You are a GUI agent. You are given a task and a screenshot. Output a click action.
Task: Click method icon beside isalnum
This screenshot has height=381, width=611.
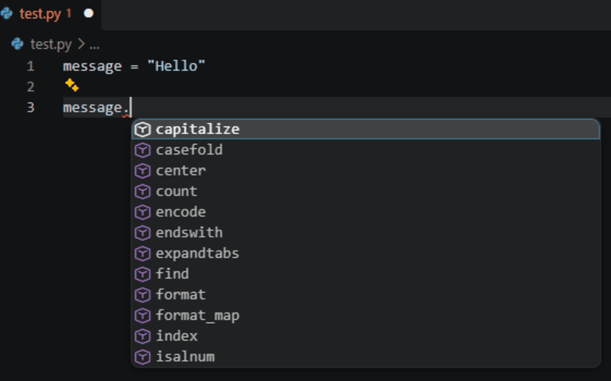point(143,357)
